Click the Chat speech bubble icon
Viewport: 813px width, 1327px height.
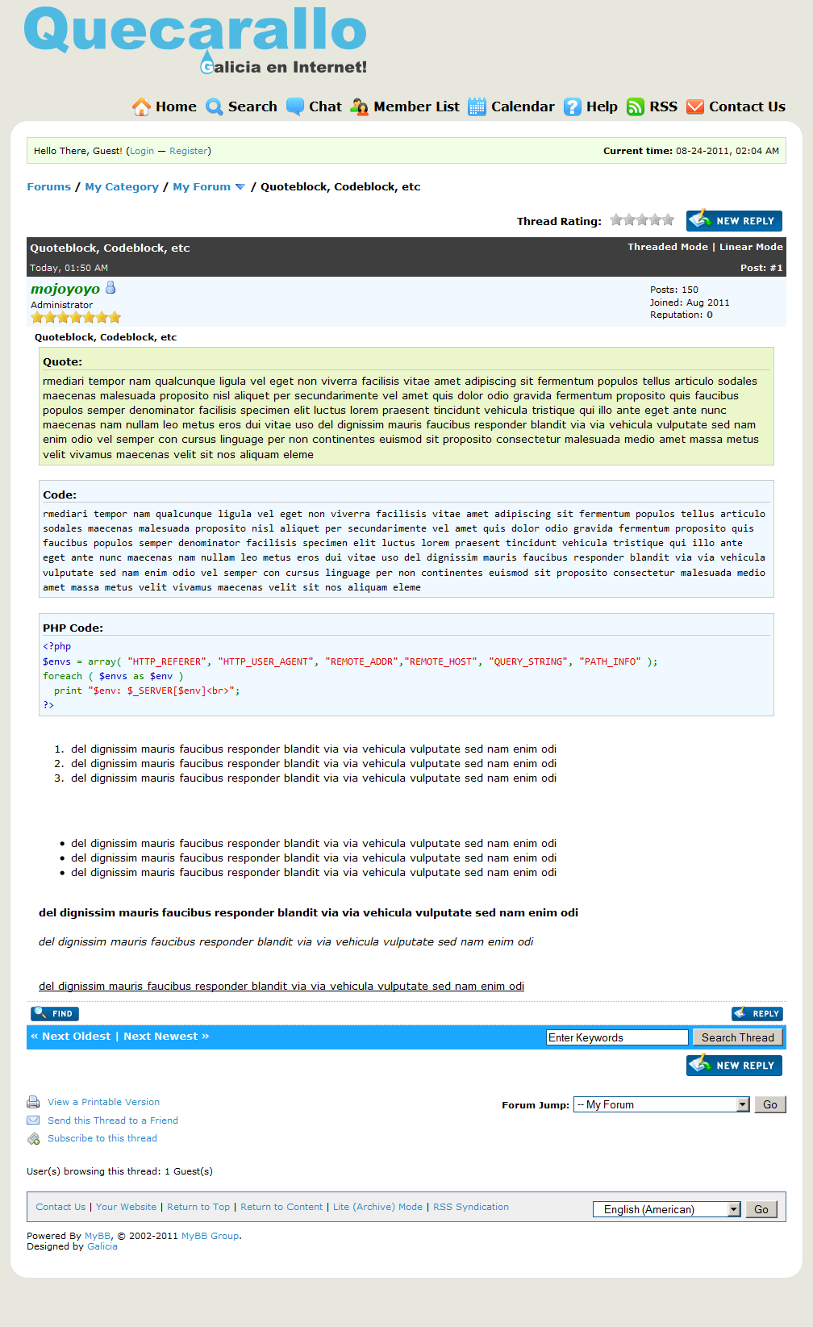[295, 106]
